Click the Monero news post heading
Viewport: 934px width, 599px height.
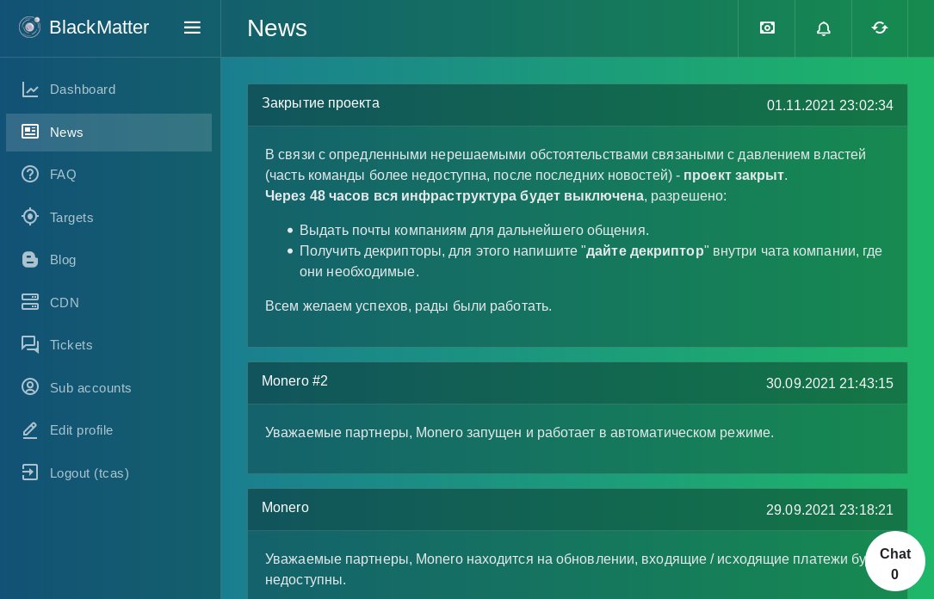285,507
